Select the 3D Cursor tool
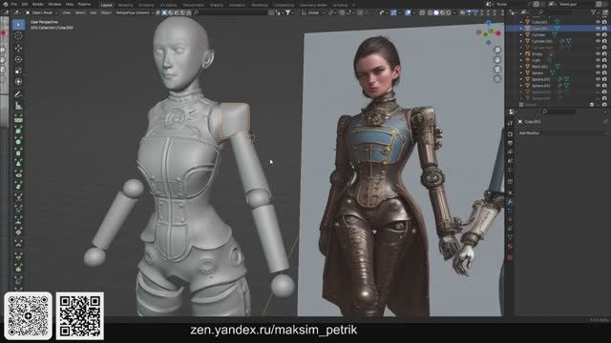Screen dimensions: 611x343 click(18, 36)
